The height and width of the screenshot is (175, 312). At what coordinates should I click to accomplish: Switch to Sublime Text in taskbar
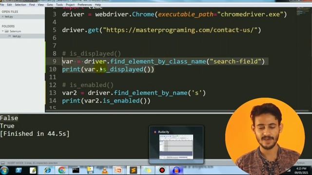click(x=133, y=170)
